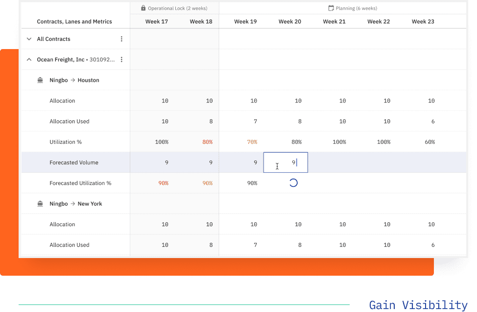Collapse the Ocean Freight, Inc contract
Viewport: 477px width, 312px height.
coord(29,59)
